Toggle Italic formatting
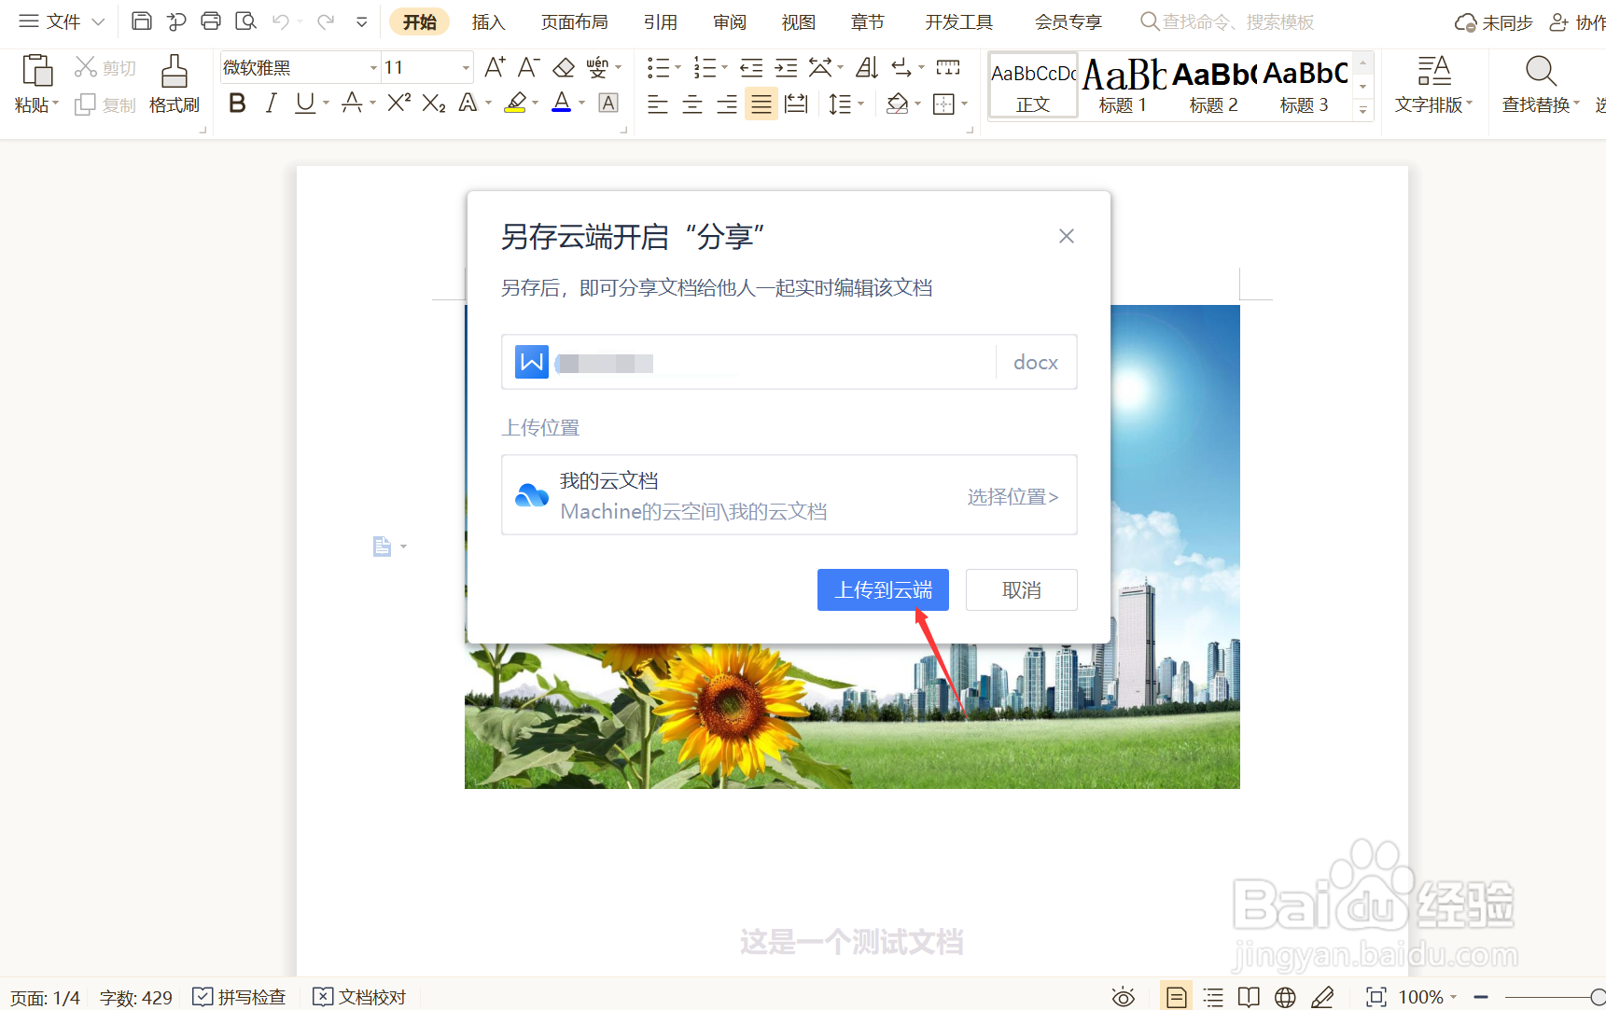 click(x=271, y=103)
